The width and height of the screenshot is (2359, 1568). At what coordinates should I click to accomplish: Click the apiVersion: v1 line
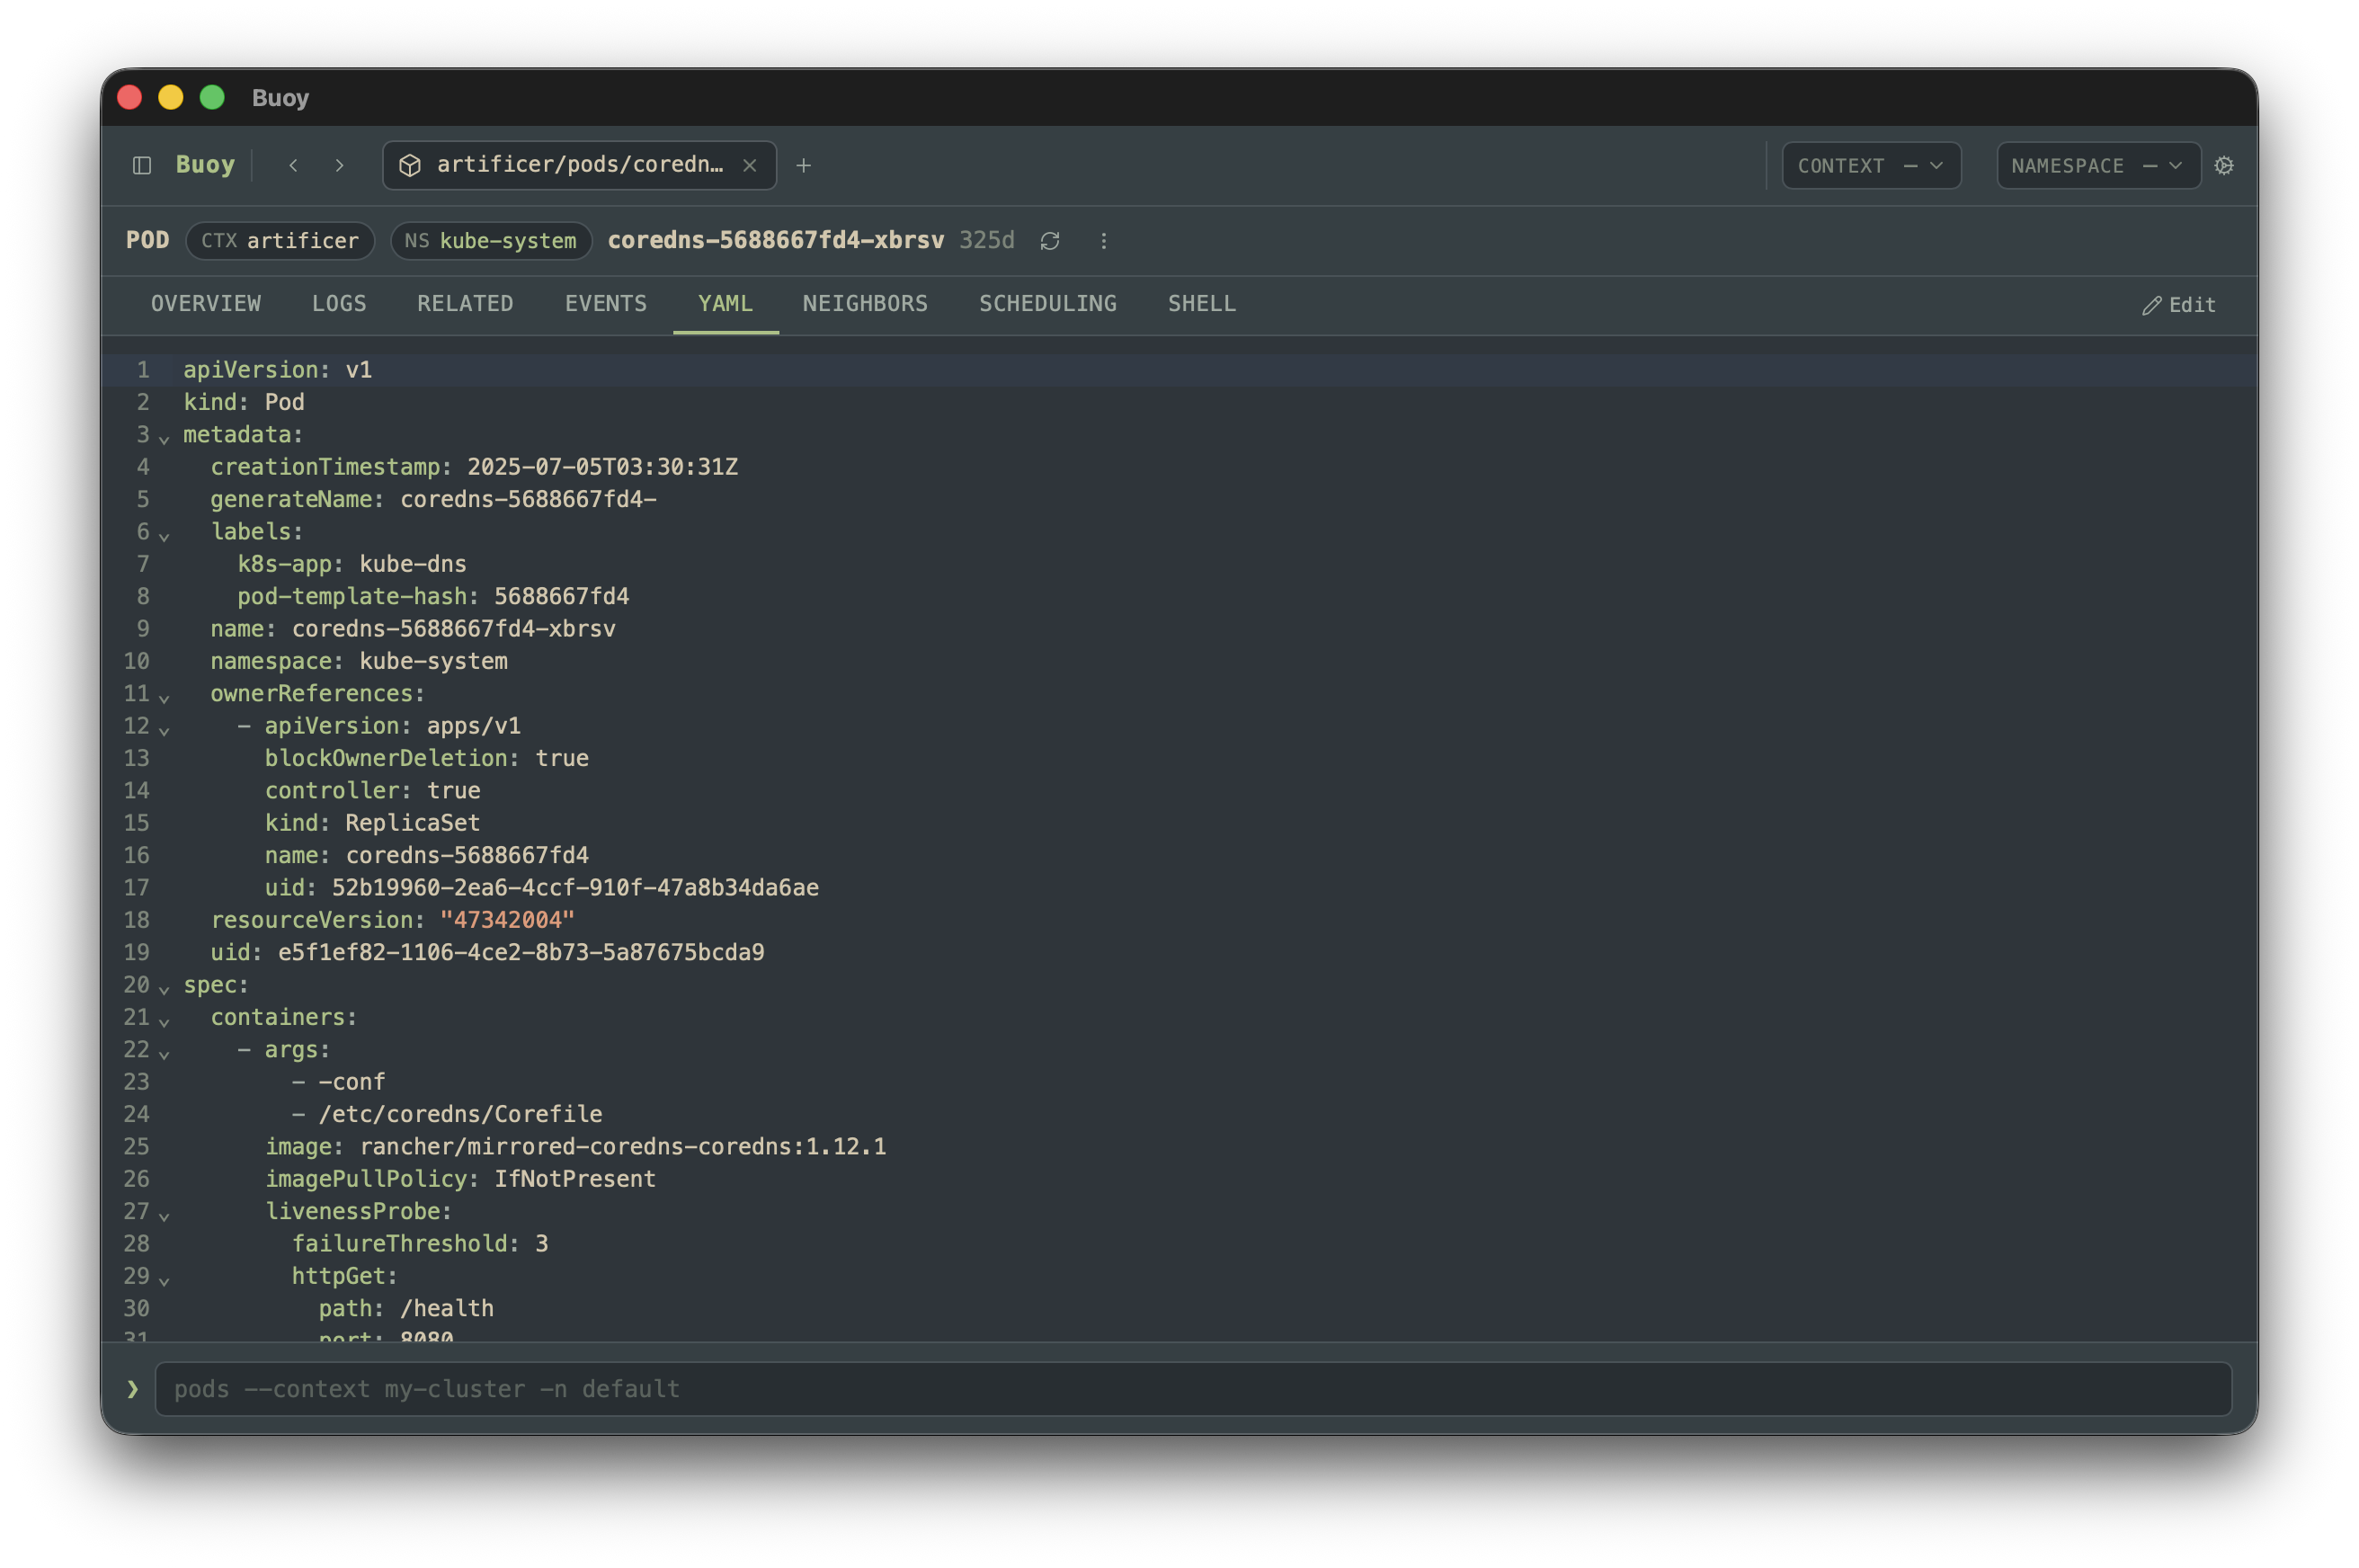click(278, 370)
